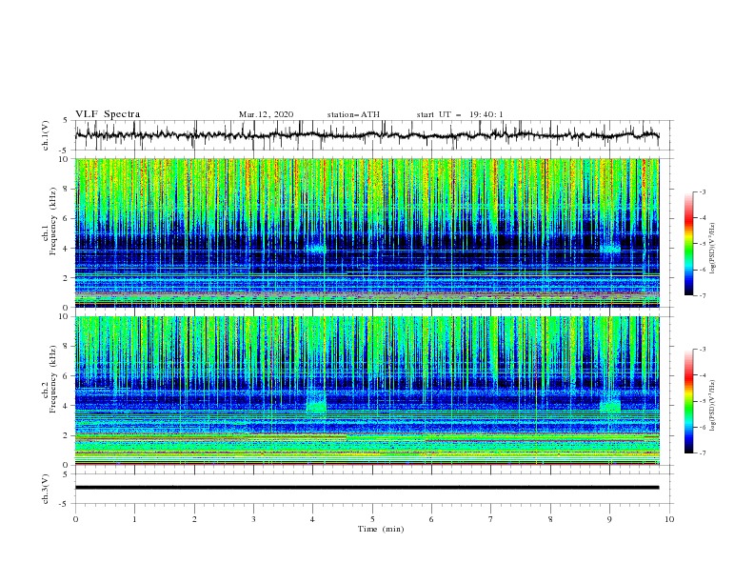Click the "-3" label on ch.1 colorbar

(x=702, y=191)
